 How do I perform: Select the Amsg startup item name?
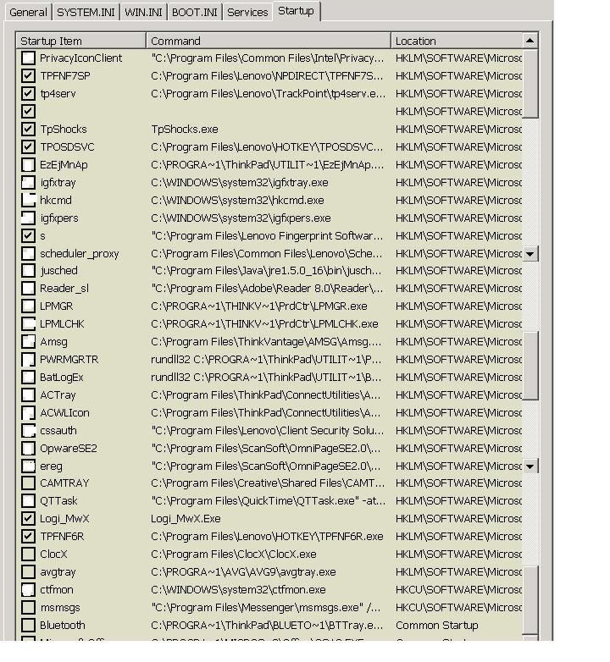tap(53, 341)
